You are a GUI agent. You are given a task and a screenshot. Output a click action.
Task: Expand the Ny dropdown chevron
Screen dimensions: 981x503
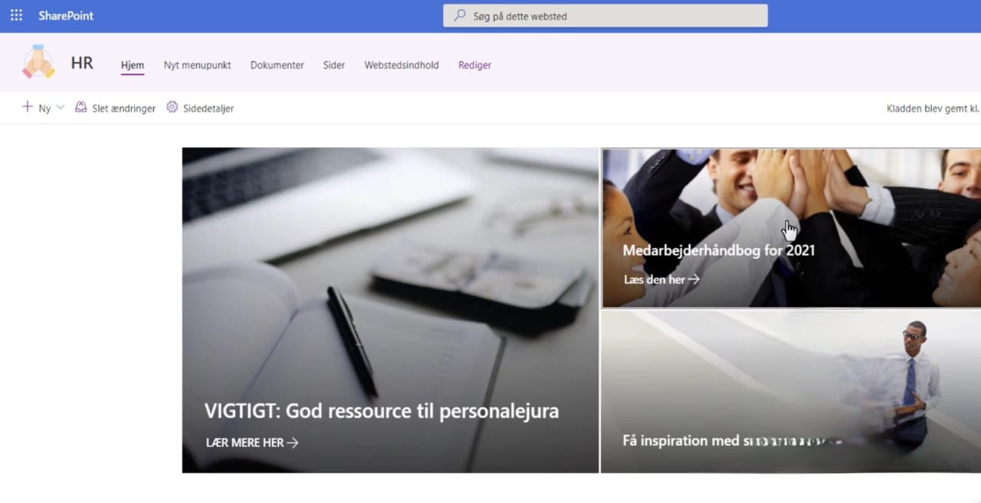(x=61, y=107)
